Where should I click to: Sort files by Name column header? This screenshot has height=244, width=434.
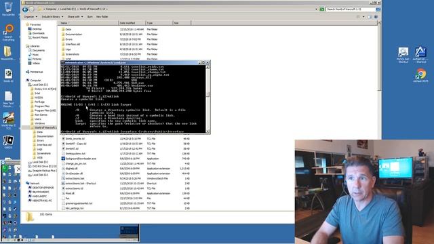[89, 23]
